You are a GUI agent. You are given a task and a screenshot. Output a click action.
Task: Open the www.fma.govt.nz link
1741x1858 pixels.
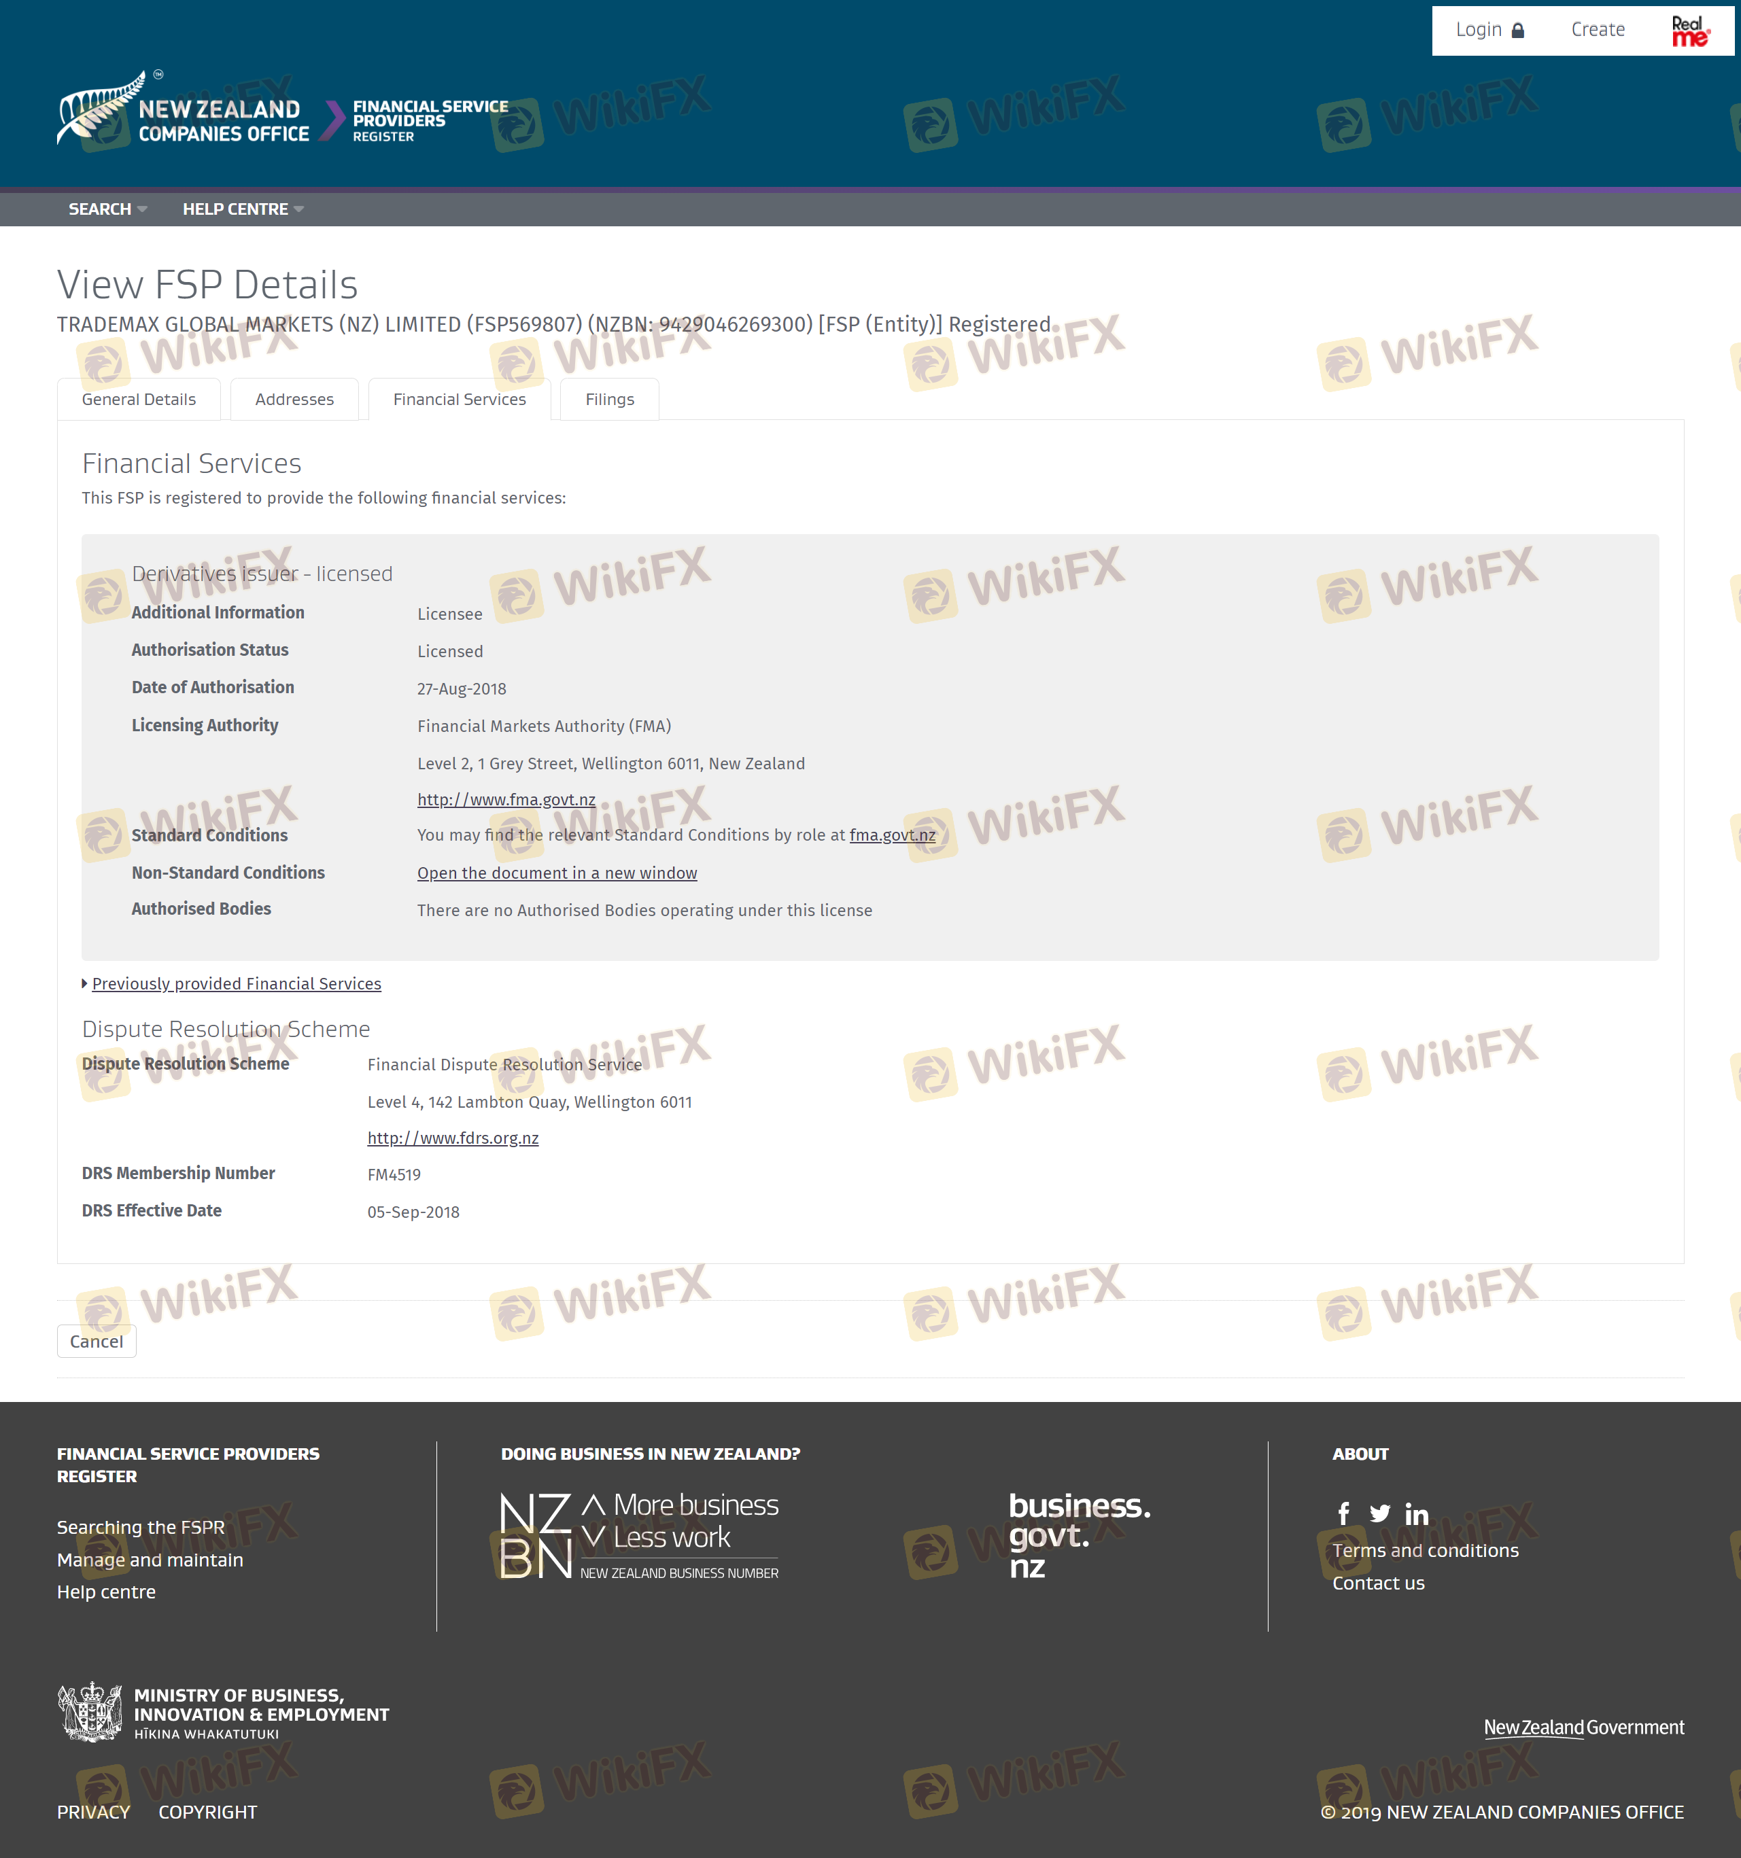point(506,800)
